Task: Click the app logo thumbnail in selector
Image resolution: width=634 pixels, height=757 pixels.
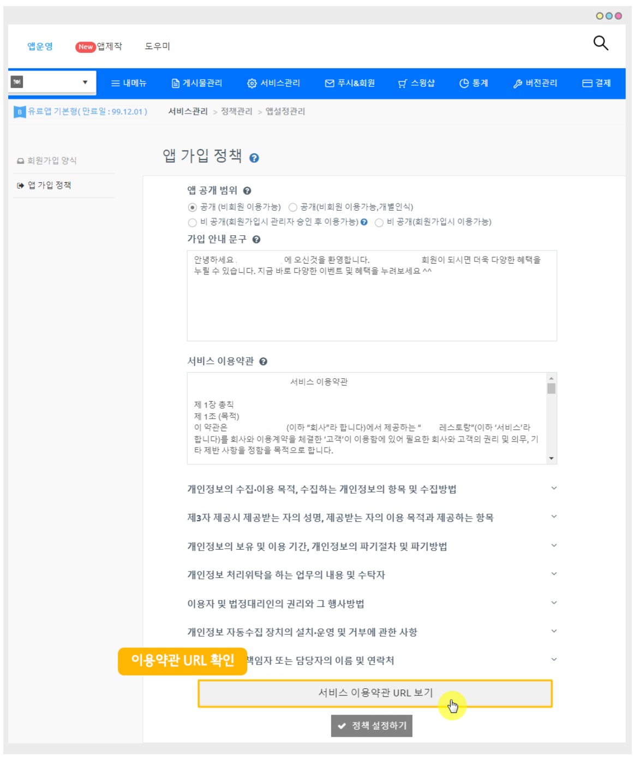Action: tap(17, 82)
